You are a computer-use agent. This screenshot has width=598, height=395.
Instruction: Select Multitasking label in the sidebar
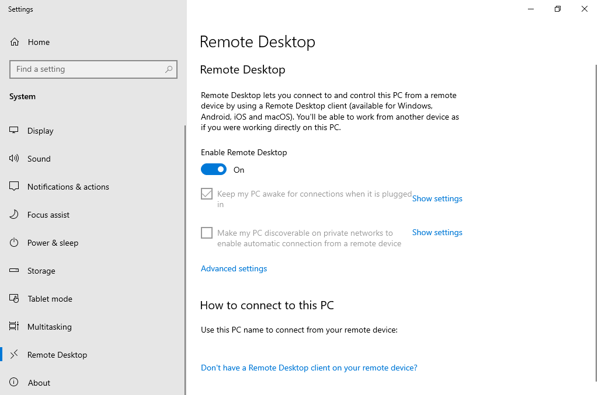tap(50, 327)
